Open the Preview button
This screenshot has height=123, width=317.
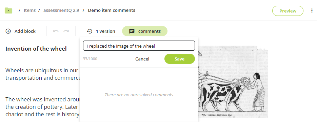click(288, 11)
